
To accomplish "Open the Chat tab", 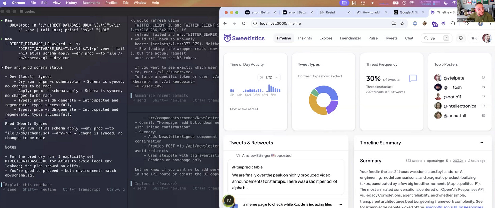I will 409,38.
